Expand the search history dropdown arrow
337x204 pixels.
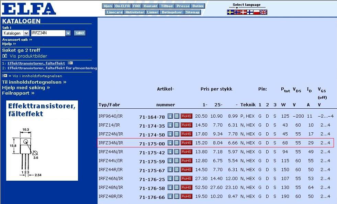[68, 33]
